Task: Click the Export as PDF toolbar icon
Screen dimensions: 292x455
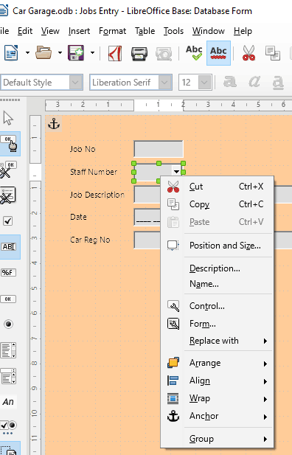Action: 115,53
